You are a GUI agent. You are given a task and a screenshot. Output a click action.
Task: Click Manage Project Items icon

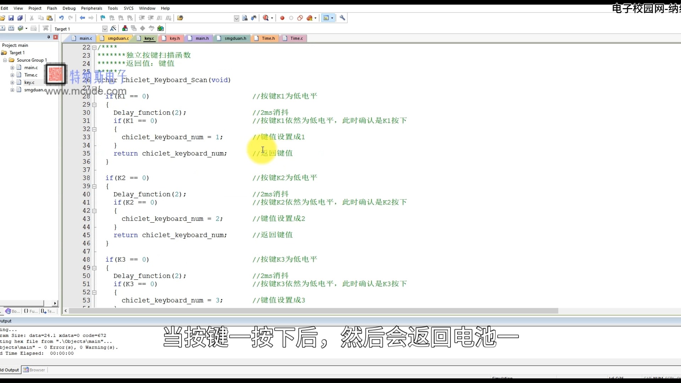pos(125,28)
